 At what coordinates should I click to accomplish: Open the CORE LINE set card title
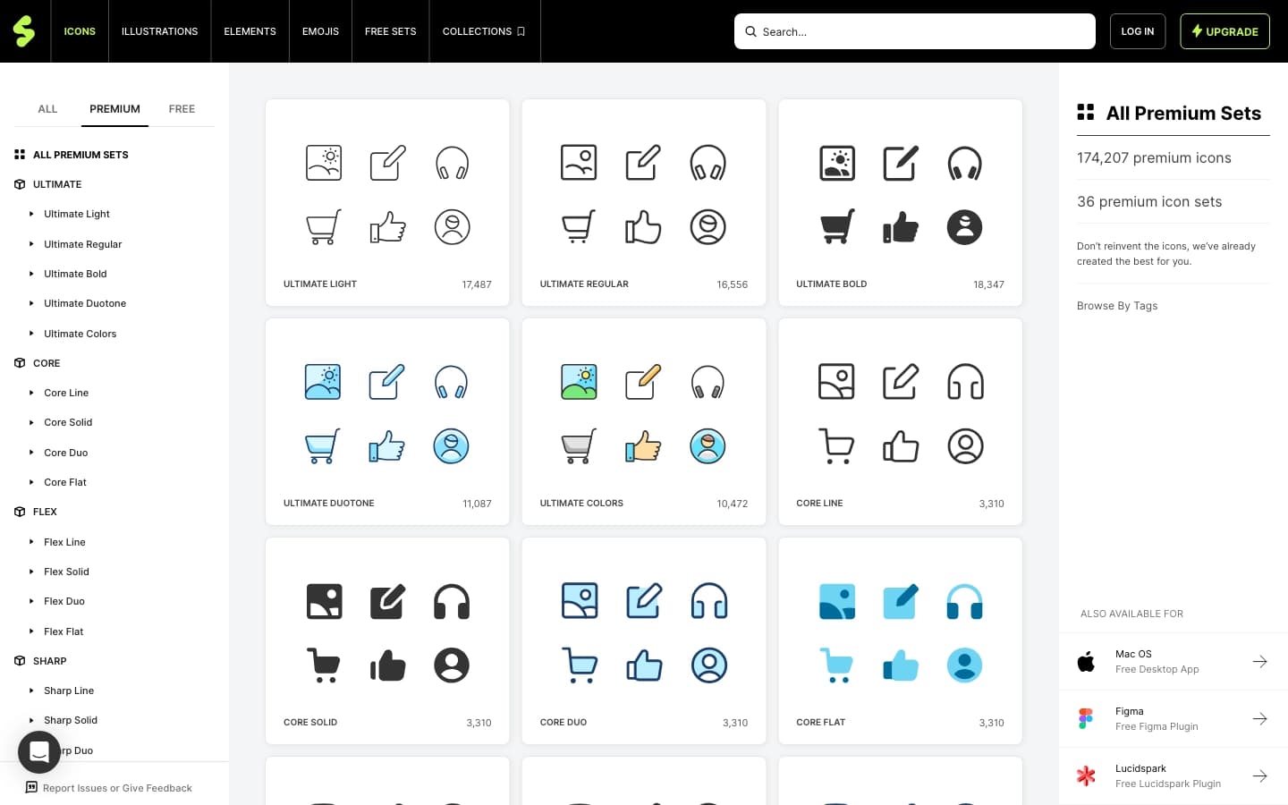pyautogui.click(x=819, y=504)
